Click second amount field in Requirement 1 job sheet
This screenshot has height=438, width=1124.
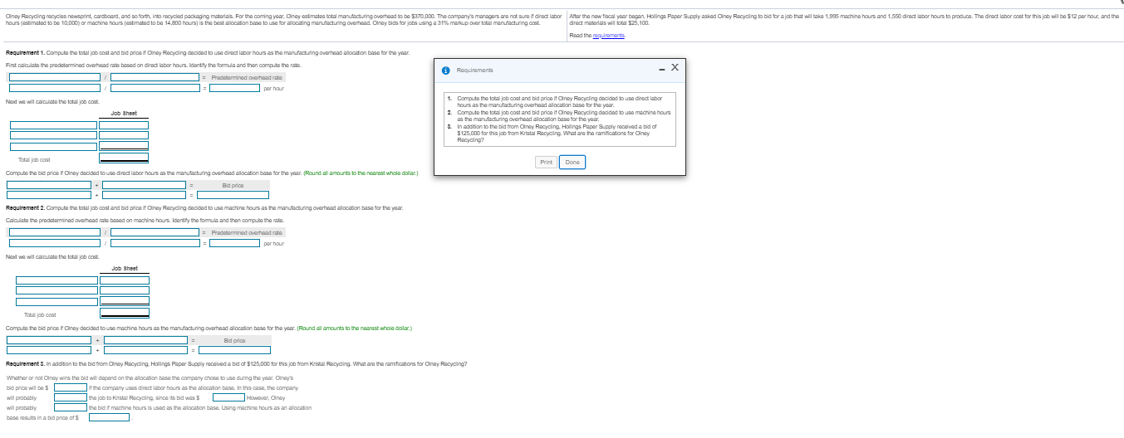point(124,135)
